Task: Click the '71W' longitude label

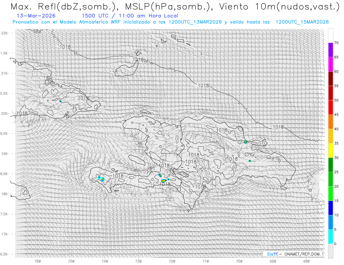Action: tap(206, 261)
